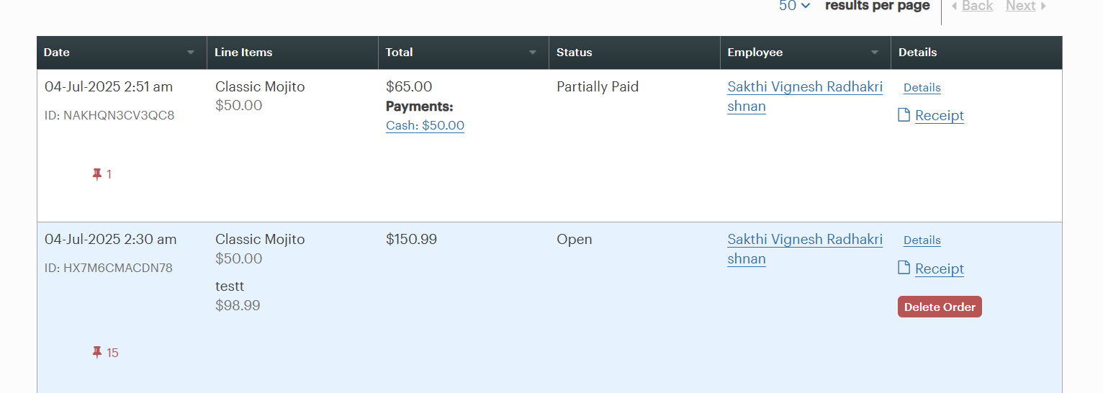This screenshot has width=1103, height=393.
Task: Delete the open $150.99 order
Action: [x=940, y=307]
